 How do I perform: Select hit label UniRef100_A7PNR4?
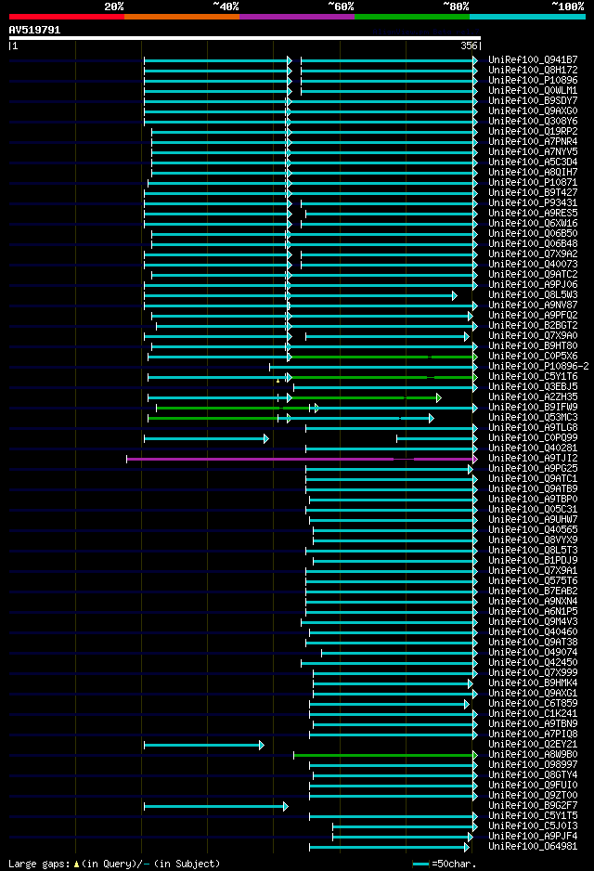coord(533,141)
